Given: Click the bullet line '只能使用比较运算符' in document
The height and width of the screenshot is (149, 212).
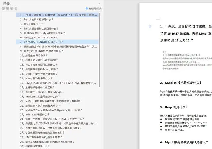Looking at the screenshot, I should pyautogui.click(x=185, y=123).
